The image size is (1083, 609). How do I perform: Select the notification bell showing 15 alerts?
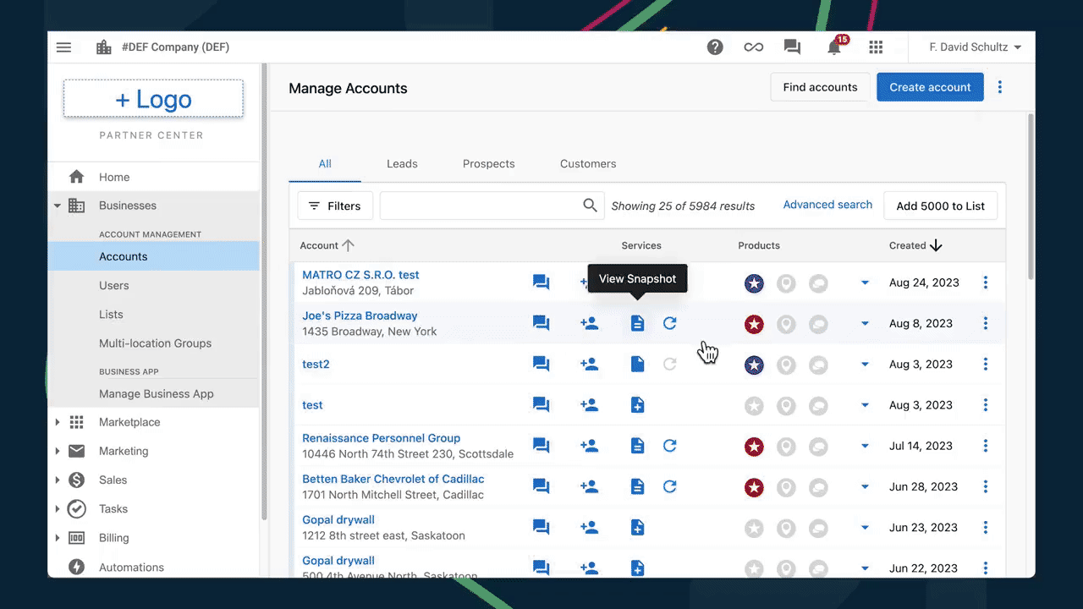point(833,47)
